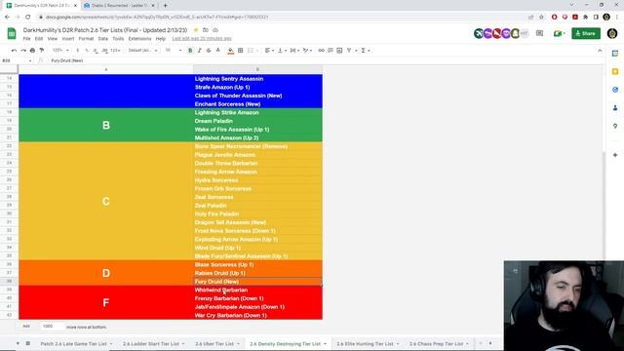This screenshot has height=351, width=624.
Task: Open the Google account avatar
Action: (x=612, y=33)
